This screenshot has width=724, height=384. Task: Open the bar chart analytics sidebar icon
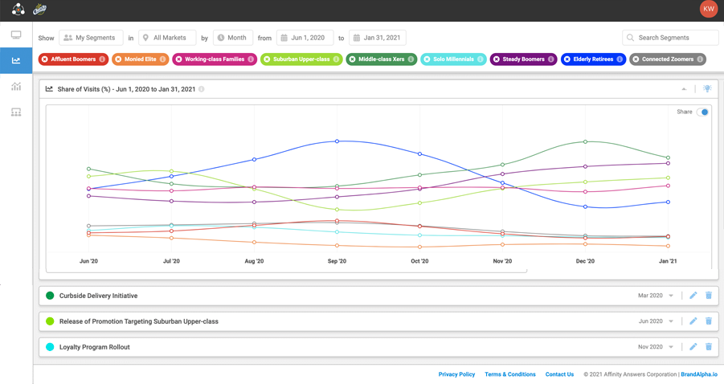[16, 86]
